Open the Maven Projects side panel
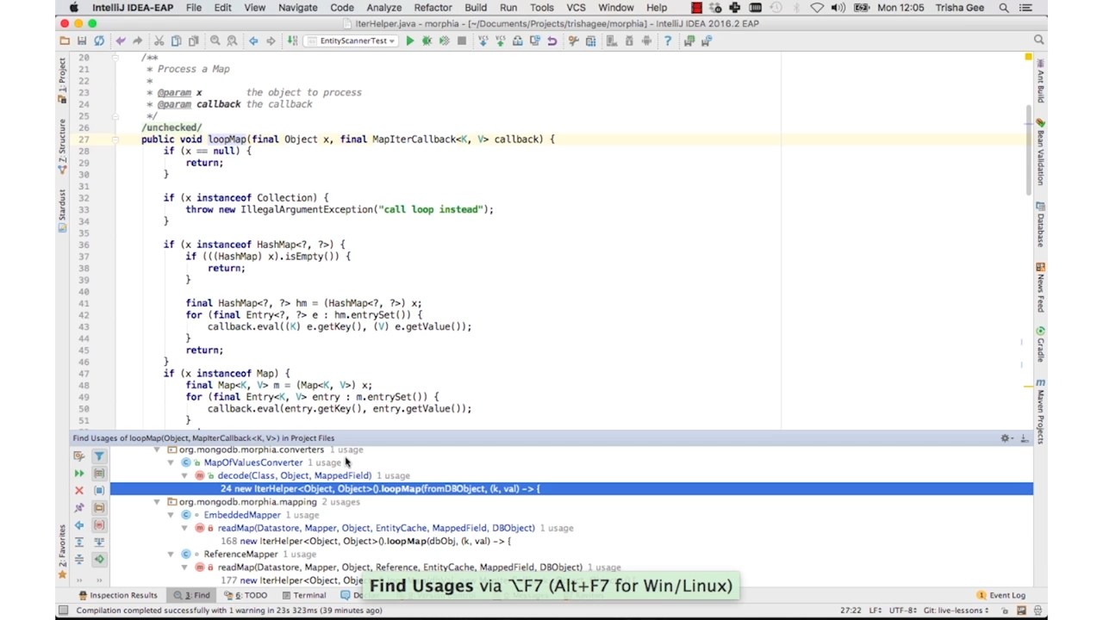1103x620 pixels. [x=1040, y=410]
